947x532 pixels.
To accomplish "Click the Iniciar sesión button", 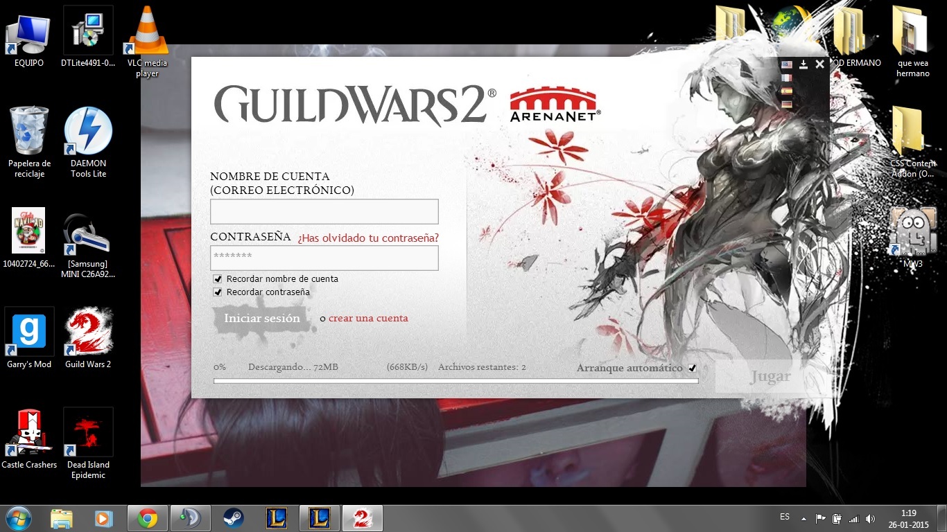I will 261,319.
